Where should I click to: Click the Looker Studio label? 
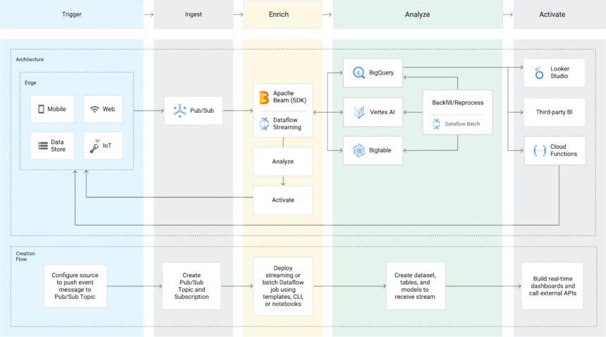(559, 72)
